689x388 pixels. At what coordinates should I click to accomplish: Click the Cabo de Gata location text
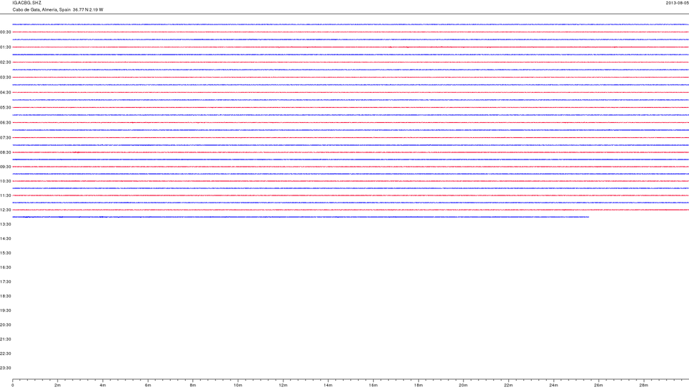click(57, 9)
